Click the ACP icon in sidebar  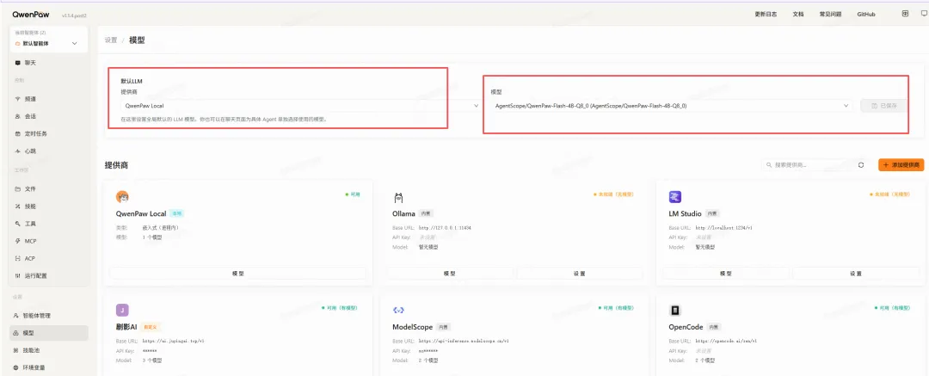pyautogui.click(x=18, y=259)
